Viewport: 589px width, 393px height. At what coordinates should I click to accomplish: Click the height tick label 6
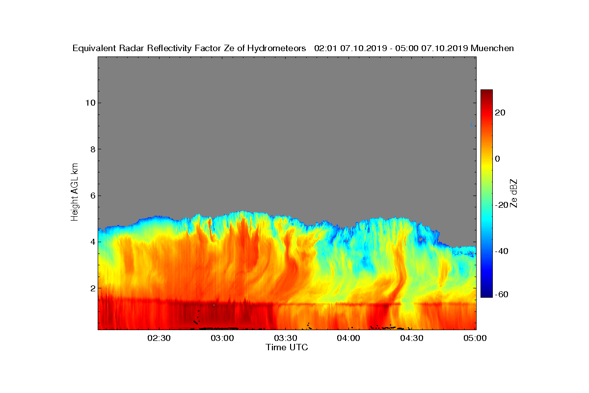[x=92, y=196]
